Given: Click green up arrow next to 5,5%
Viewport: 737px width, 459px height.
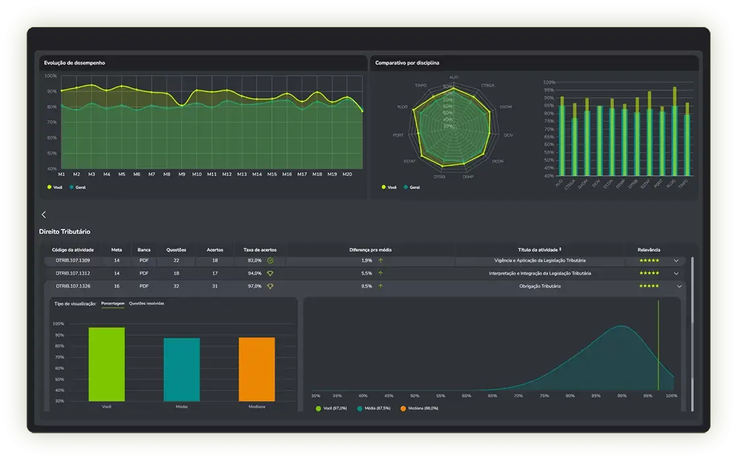Looking at the screenshot, I should coord(380,273).
